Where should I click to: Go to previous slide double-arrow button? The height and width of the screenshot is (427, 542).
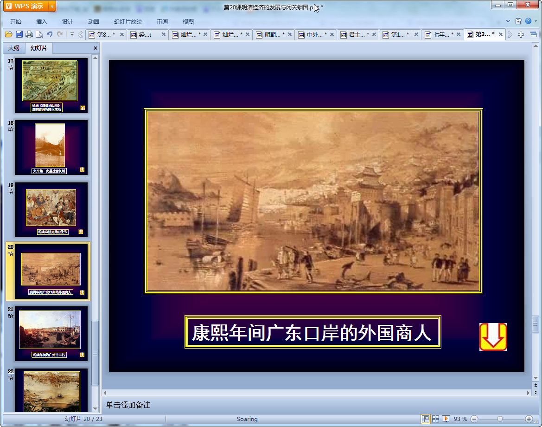tap(536, 385)
